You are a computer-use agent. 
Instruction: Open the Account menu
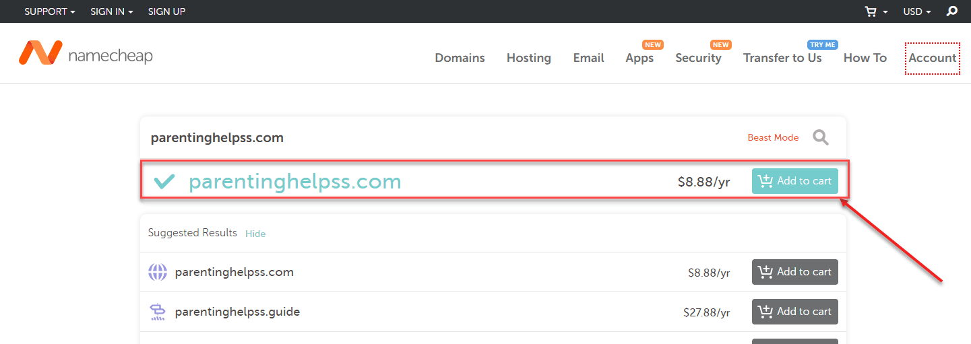point(933,58)
